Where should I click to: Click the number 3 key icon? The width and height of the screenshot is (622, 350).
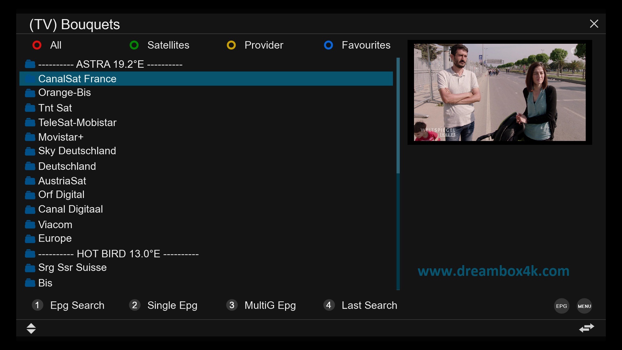point(232,305)
